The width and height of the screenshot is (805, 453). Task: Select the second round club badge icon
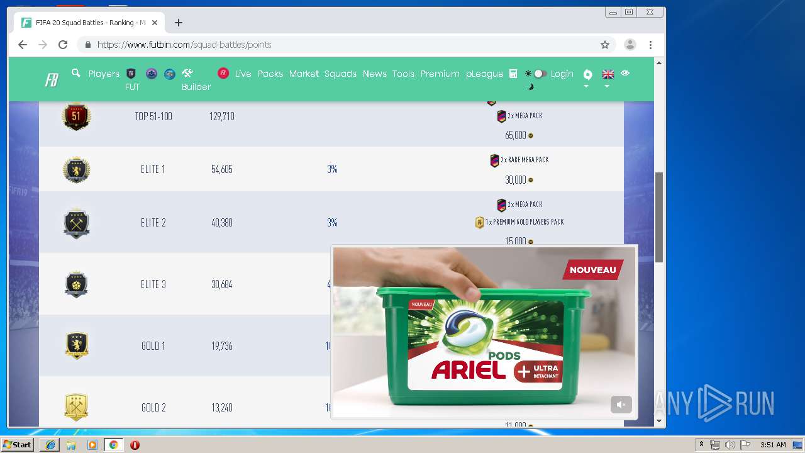pos(152,74)
